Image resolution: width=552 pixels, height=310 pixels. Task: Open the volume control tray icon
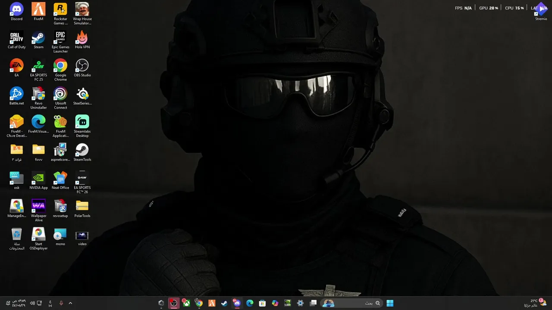(32, 303)
